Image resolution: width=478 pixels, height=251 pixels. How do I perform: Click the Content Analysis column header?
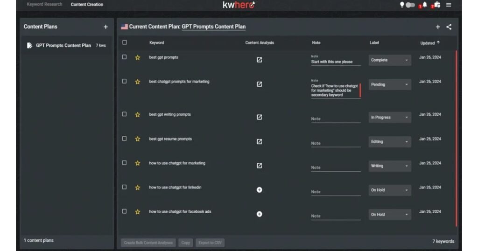pyautogui.click(x=260, y=42)
